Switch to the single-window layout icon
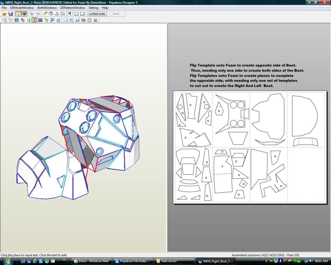This screenshot has width=331, height=265. [82, 14]
